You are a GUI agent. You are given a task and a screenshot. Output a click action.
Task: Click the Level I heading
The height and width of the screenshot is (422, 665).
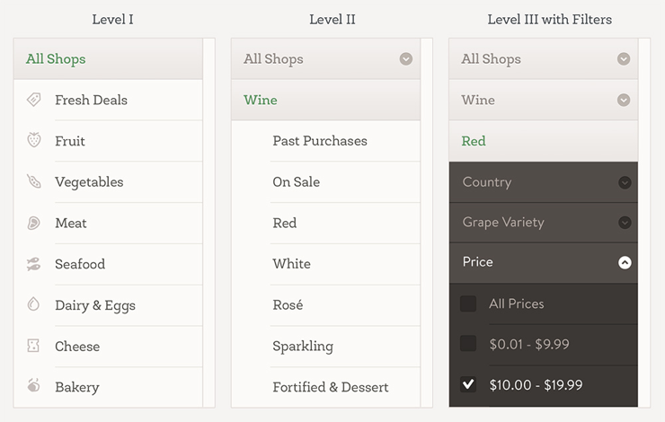[x=113, y=20]
